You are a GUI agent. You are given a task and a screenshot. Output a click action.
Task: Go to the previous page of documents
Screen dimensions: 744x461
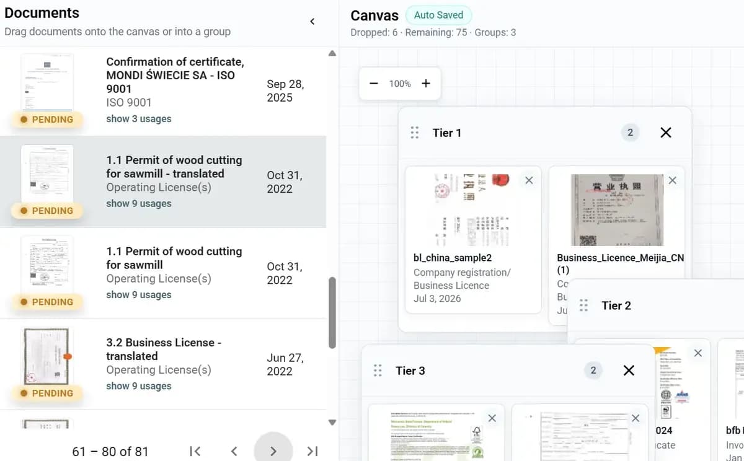pyautogui.click(x=234, y=451)
